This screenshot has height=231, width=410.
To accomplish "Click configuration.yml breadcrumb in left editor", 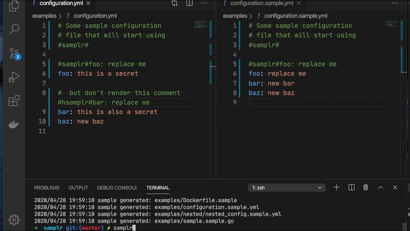I will point(95,16).
